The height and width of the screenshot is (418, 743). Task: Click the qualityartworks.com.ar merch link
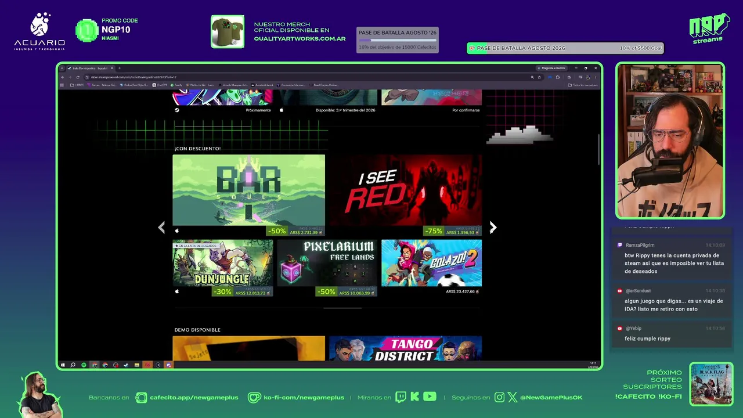pos(300,39)
